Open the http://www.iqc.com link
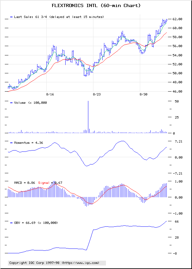This screenshot has height=269, width=192. (80, 263)
